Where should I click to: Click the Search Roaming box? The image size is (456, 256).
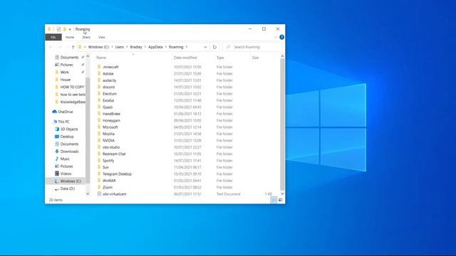(252, 47)
